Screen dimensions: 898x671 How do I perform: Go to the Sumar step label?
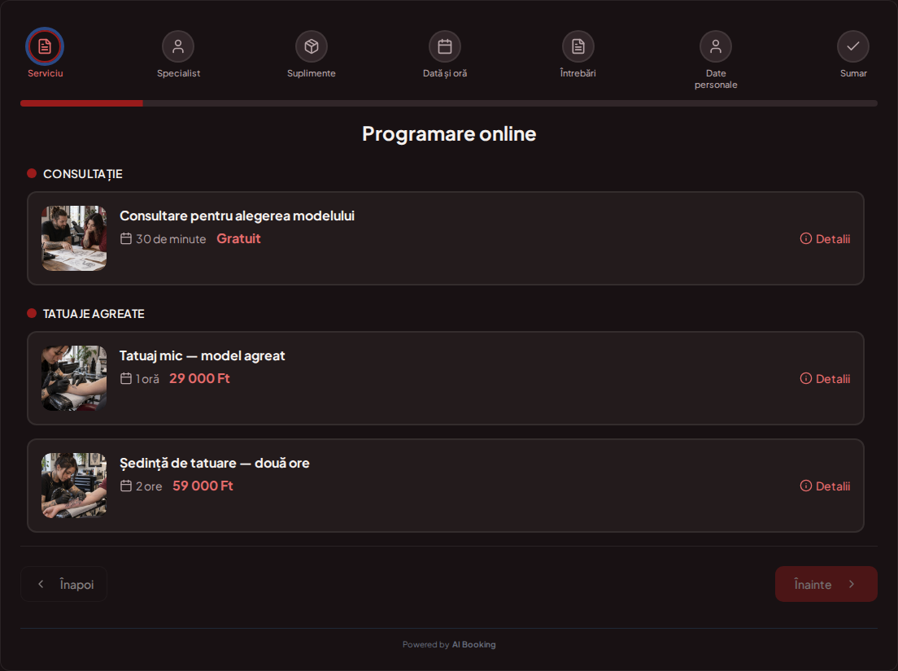point(853,73)
